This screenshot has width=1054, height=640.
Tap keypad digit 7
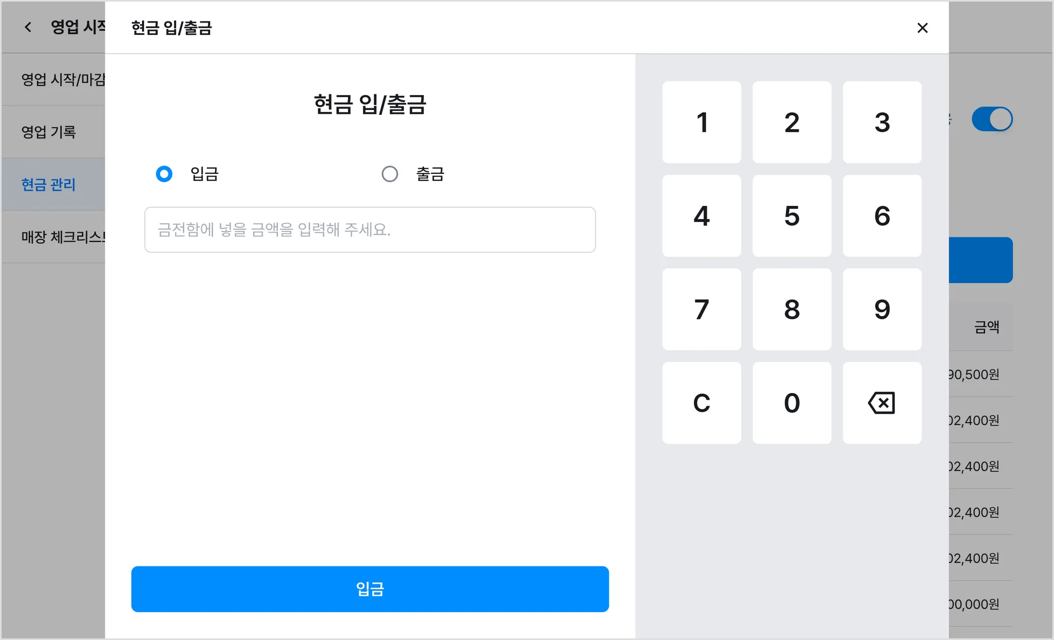pyautogui.click(x=701, y=309)
